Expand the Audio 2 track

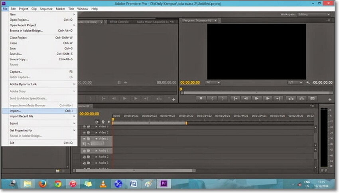(x=96, y=157)
